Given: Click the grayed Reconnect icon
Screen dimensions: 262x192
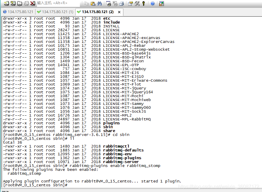Looking at the screenshot, I should 26,3.
